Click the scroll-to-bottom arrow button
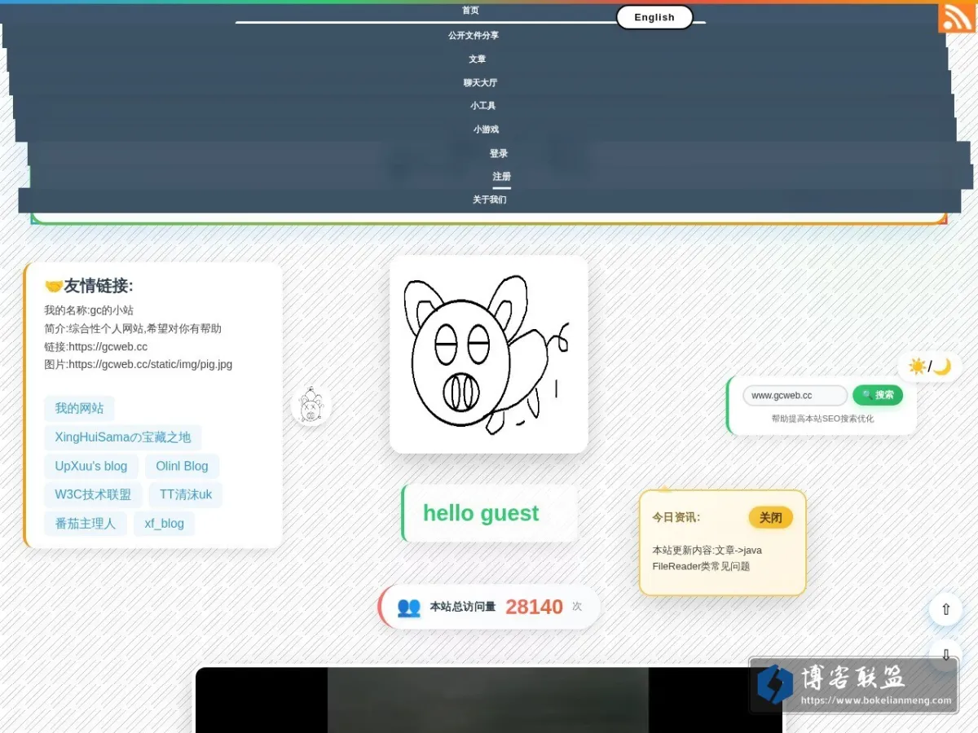This screenshot has height=733, width=978. pyautogui.click(x=945, y=654)
